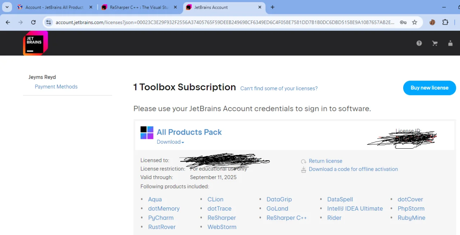Open the shopping cart icon
The height and width of the screenshot is (235, 460).
435,43
